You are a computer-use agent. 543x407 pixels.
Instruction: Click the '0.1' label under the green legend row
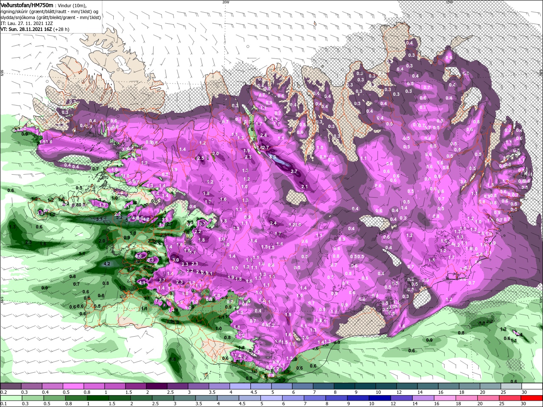(3, 404)
